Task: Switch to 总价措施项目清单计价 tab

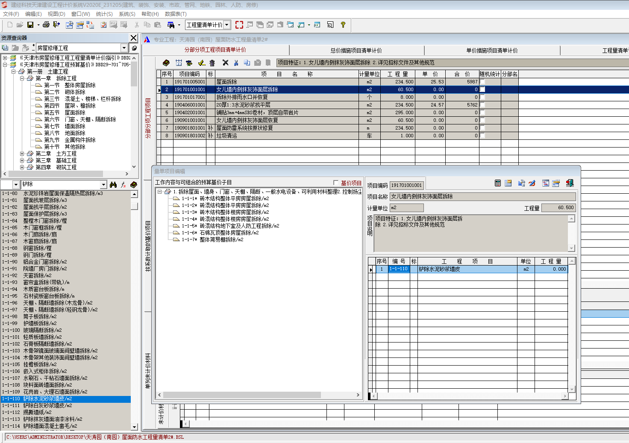Action: [356, 50]
